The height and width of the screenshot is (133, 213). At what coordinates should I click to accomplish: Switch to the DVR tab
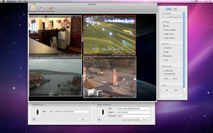(x=175, y=9)
